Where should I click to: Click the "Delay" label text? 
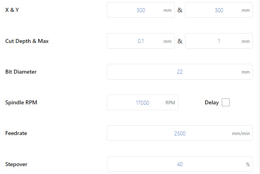211,103
